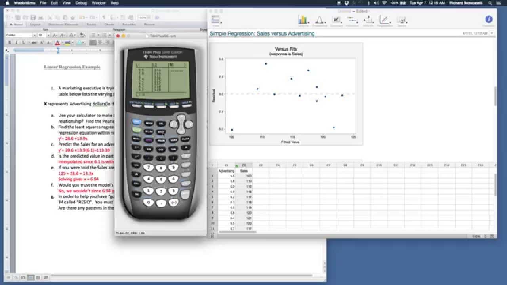507x285 pixels.
Task: Click the negative (-) key on calculator
Action: 173,203
